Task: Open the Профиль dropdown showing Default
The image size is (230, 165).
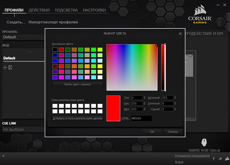Action: click(23, 37)
